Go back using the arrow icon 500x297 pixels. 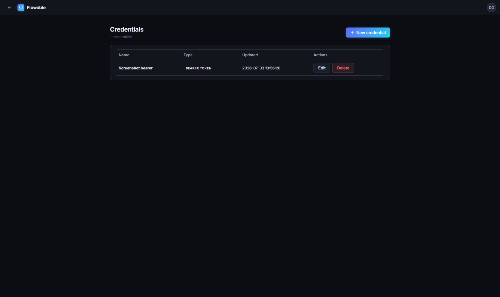point(9,8)
